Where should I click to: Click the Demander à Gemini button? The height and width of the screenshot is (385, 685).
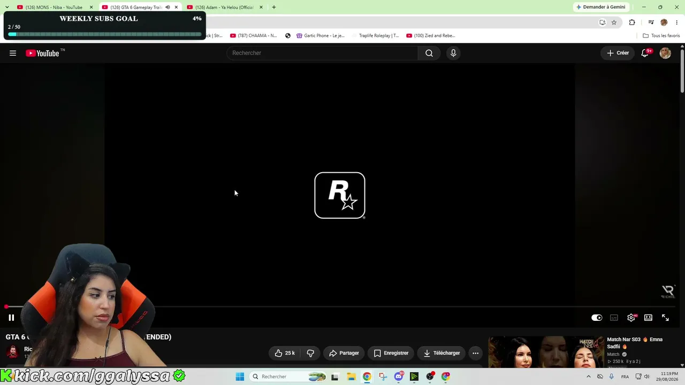[x=601, y=7]
